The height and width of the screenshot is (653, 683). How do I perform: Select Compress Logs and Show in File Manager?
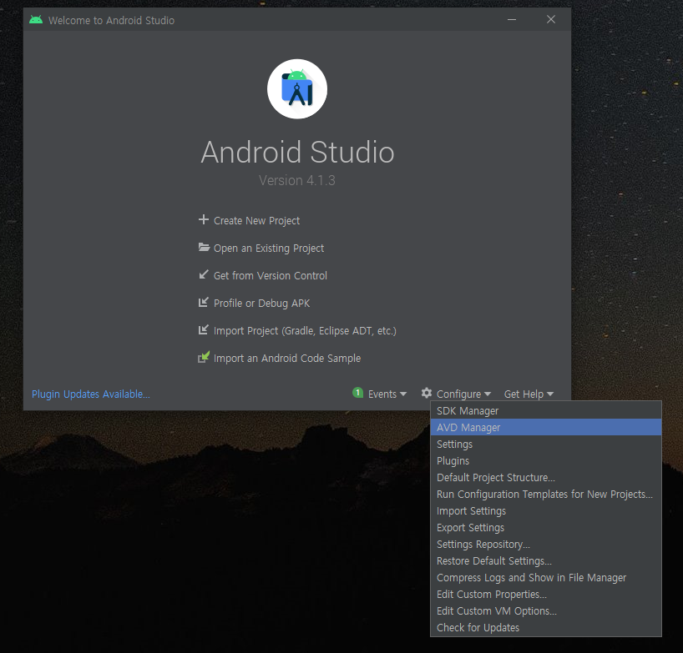tap(546, 577)
